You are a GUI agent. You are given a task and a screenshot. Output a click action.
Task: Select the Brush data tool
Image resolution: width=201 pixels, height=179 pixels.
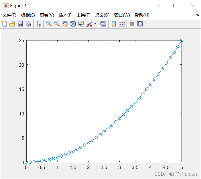89,24
